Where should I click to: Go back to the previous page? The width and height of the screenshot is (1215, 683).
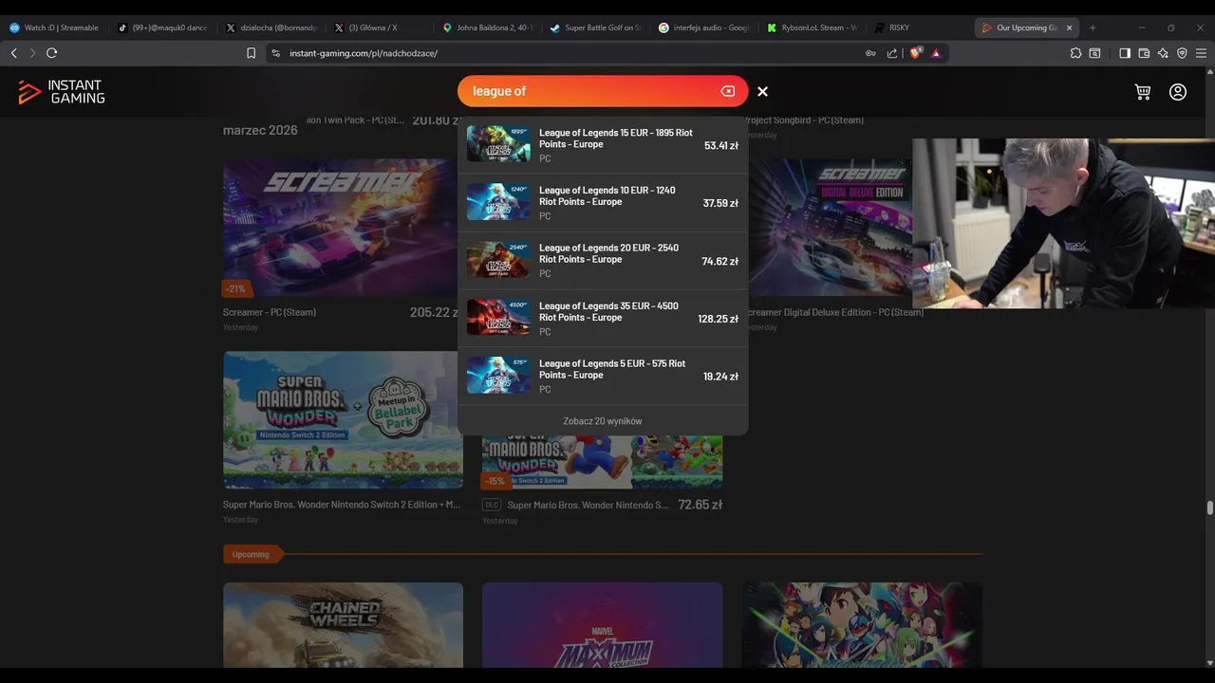[14, 53]
